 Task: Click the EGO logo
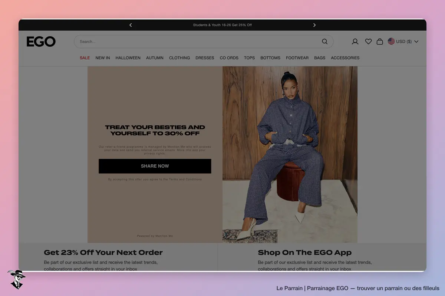pos(41,41)
